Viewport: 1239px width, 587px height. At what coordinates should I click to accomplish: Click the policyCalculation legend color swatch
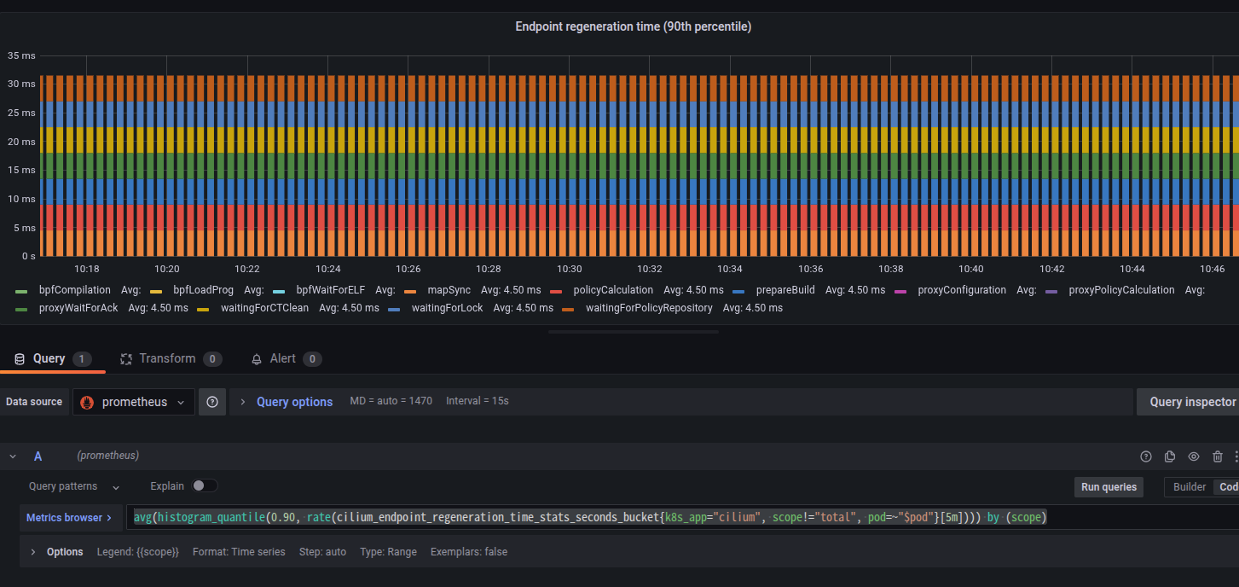(x=557, y=291)
